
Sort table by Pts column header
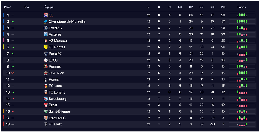pyautogui.click(x=223, y=7)
